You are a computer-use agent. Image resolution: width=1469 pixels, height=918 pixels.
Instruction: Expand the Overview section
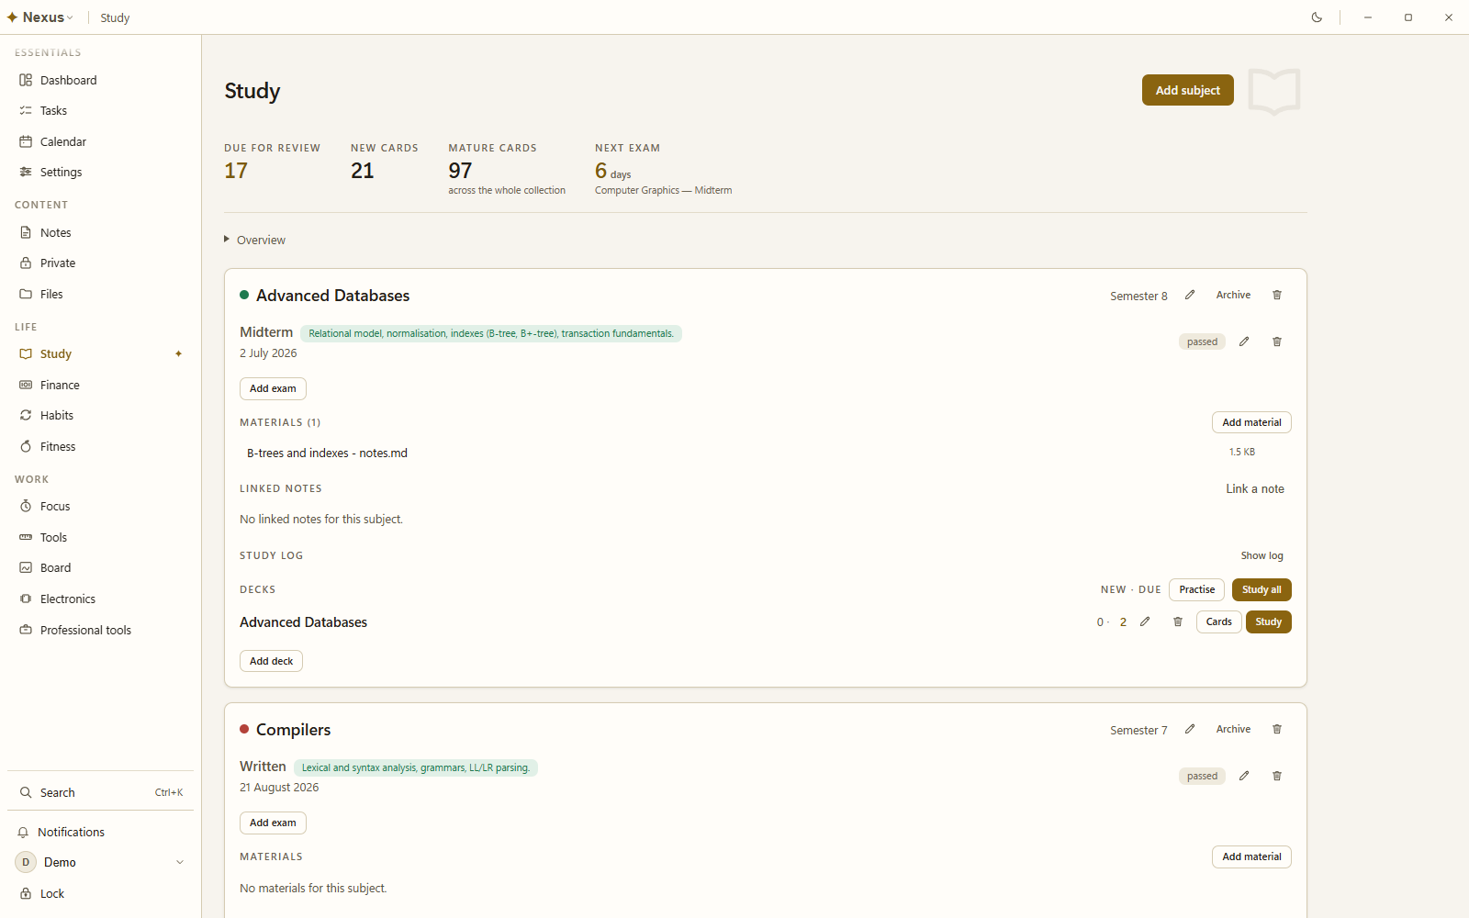[254, 240]
